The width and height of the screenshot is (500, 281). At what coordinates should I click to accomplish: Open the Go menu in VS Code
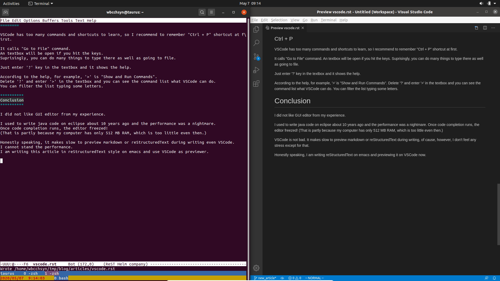coord(305,20)
